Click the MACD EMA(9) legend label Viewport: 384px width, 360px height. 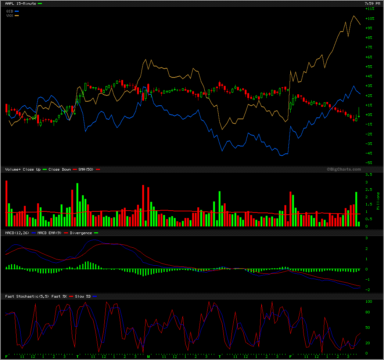pos(49,233)
